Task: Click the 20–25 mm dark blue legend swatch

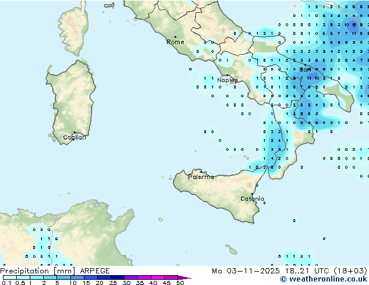Action: coord(104,277)
